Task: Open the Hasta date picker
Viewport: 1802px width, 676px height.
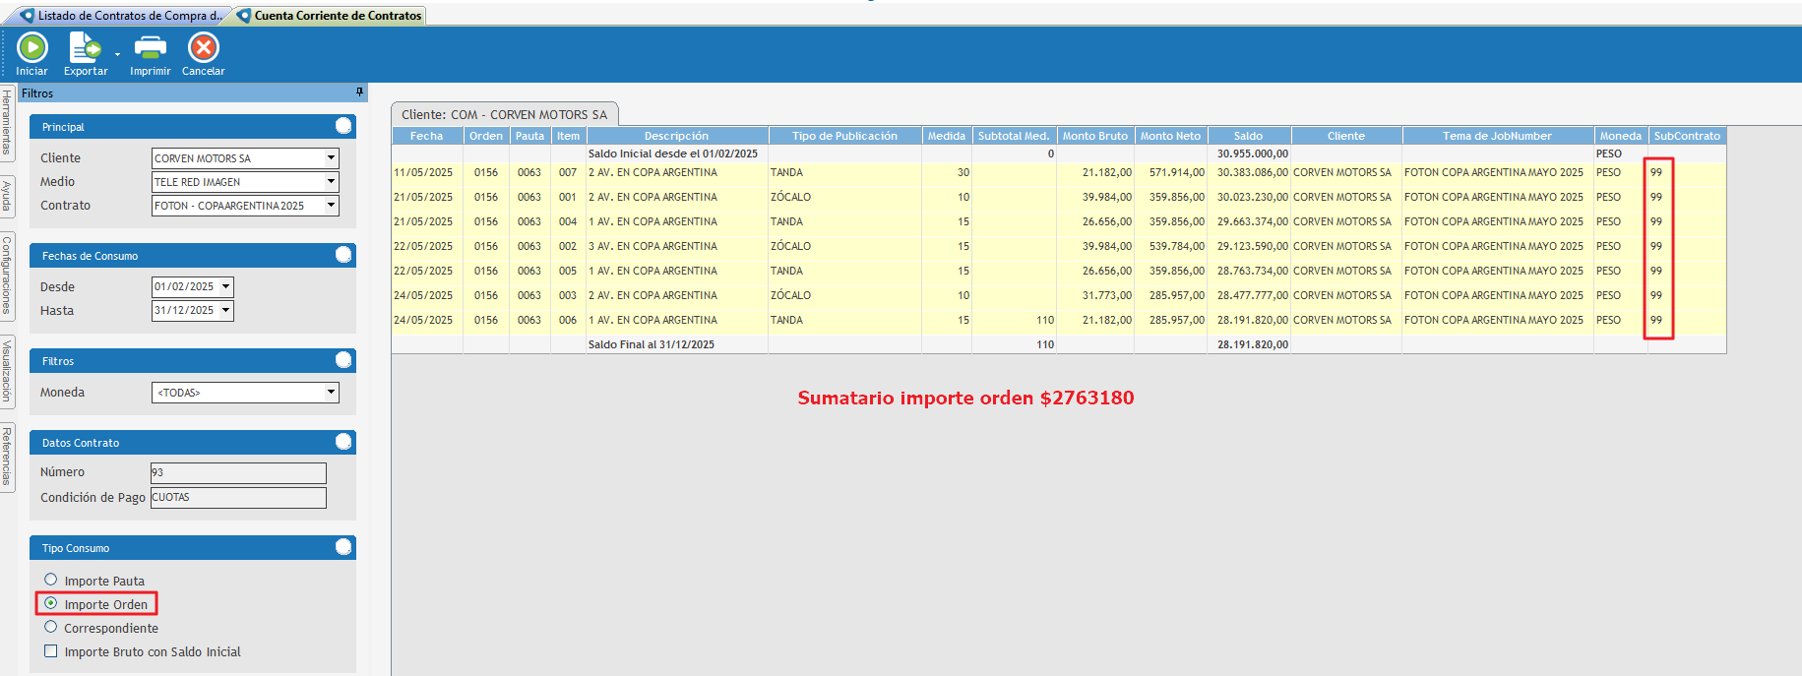Action: coord(226,310)
